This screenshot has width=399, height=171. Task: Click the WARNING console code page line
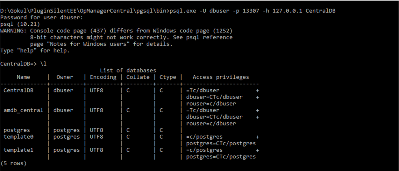tap(116, 31)
